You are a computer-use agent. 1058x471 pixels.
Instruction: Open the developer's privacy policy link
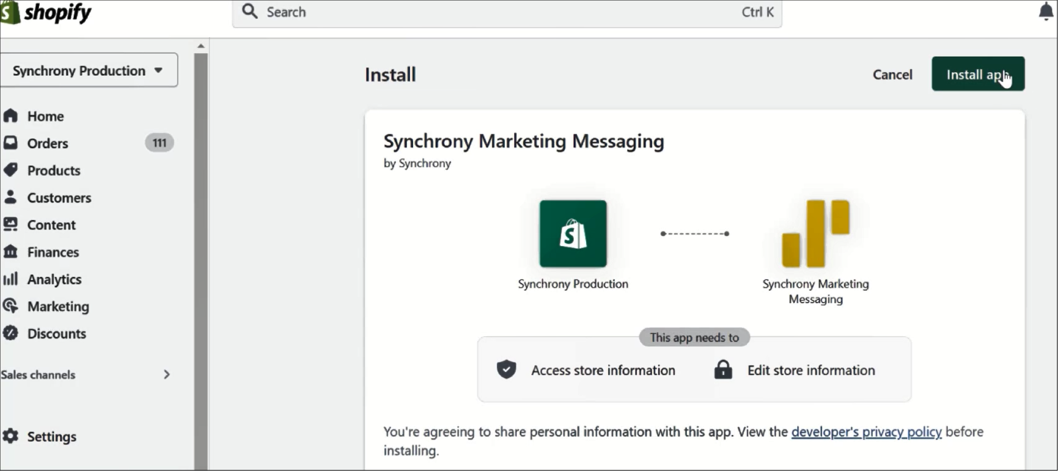coord(866,432)
